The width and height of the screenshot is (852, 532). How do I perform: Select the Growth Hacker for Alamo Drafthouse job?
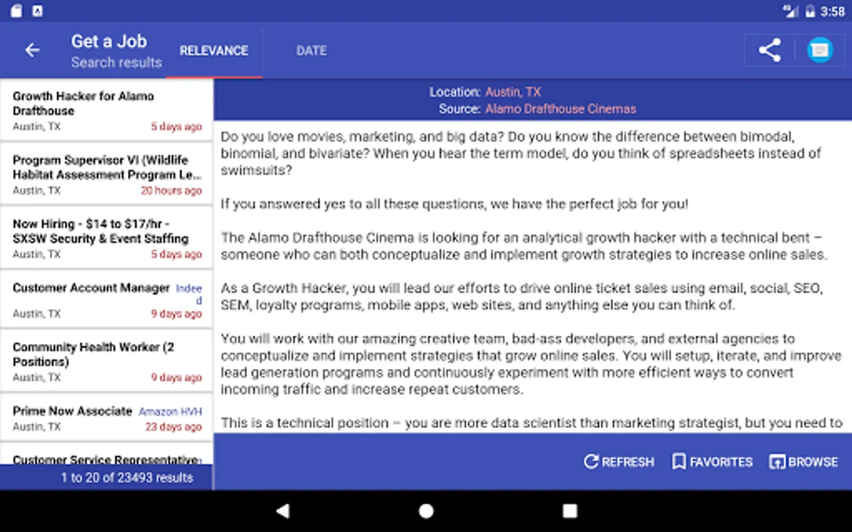106,111
